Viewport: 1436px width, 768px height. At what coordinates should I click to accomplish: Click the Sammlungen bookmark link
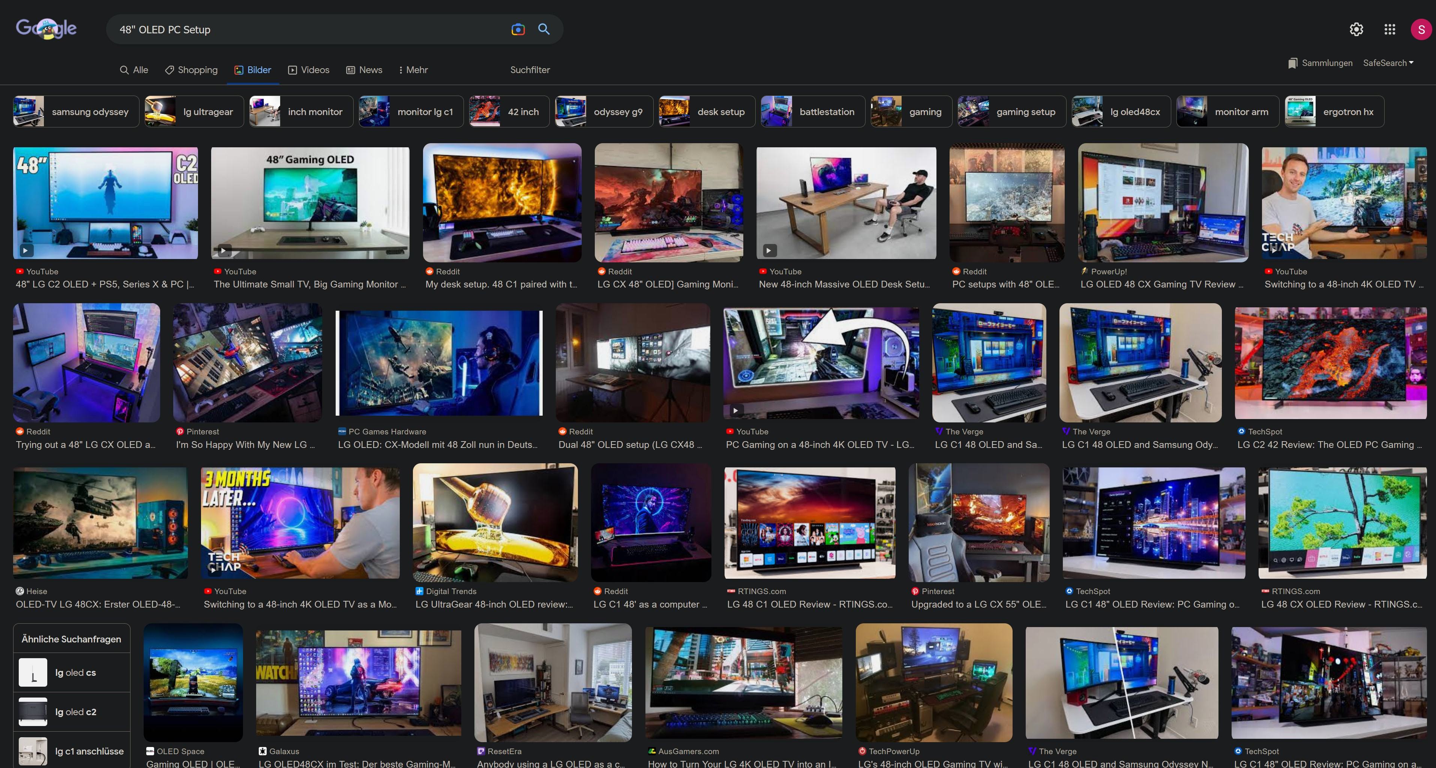pyautogui.click(x=1320, y=63)
